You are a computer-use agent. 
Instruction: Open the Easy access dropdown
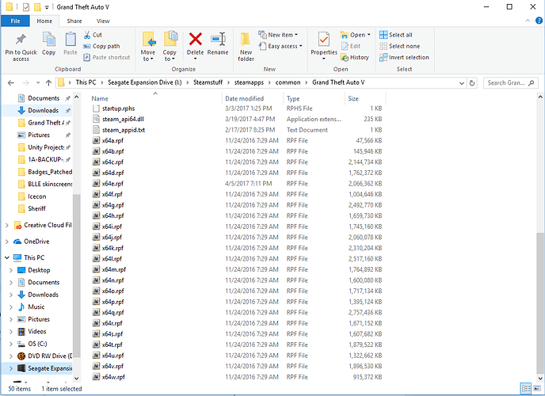tap(280, 46)
